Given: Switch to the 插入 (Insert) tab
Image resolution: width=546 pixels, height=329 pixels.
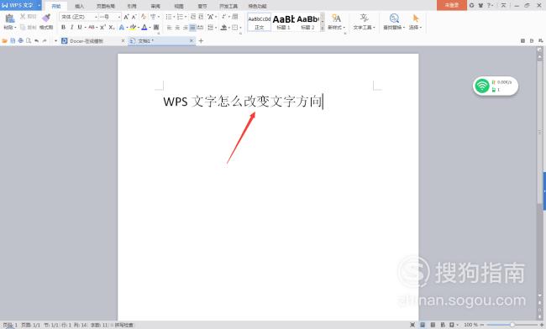Looking at the screenshot, I should click(80, 6).
